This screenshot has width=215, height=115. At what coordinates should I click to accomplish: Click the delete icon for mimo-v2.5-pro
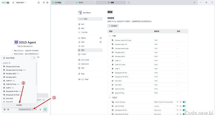pyautogui.click(x=180, y=102)
